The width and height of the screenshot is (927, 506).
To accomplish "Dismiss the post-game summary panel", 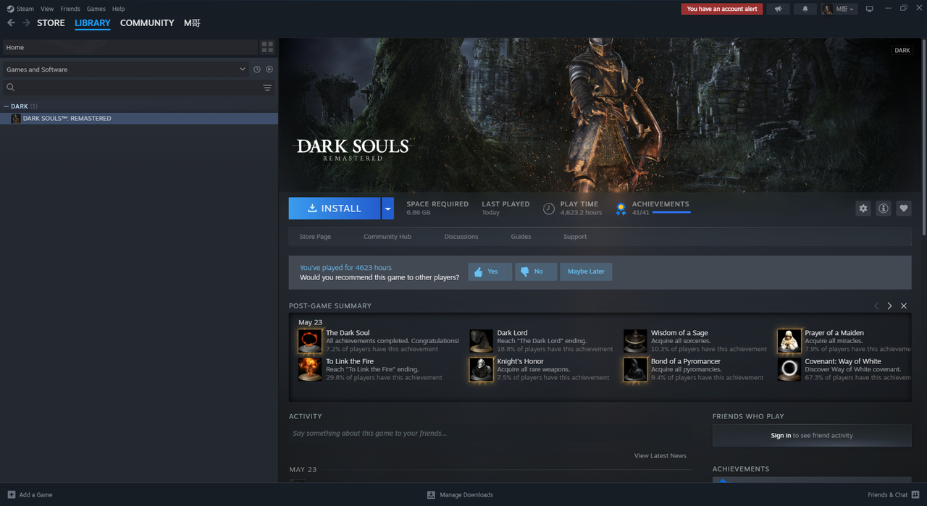I will pyautogui.click(x=904, y=306).
